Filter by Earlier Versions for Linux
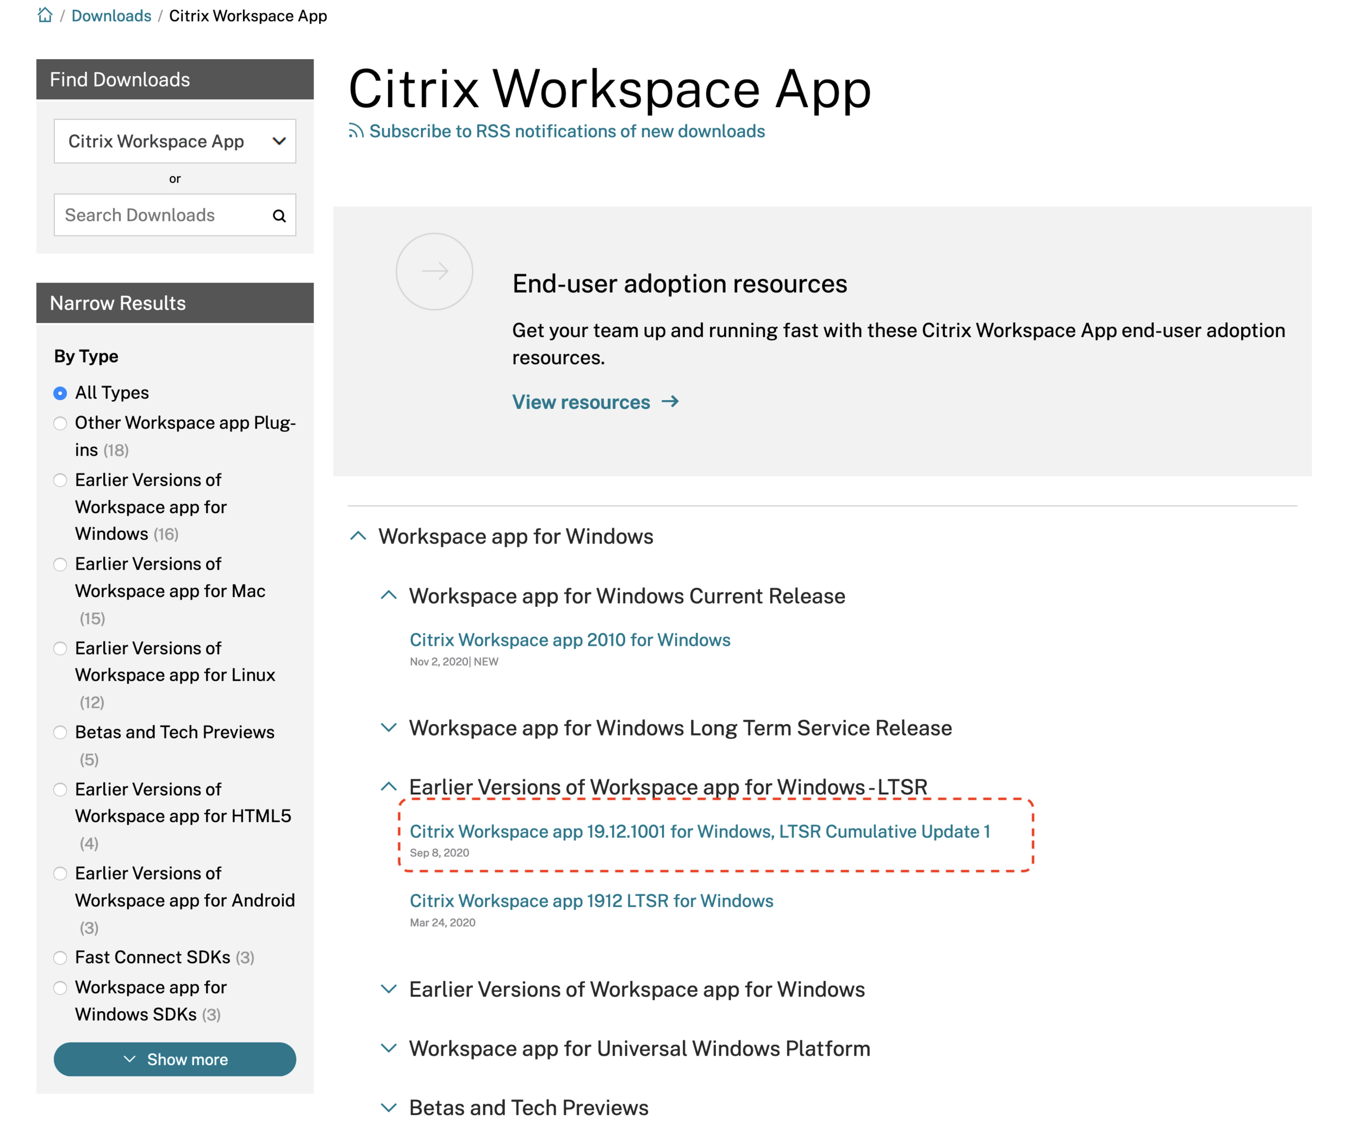Image resolution: width=1359 pixels, height=1134 pixels. point(60,649)
